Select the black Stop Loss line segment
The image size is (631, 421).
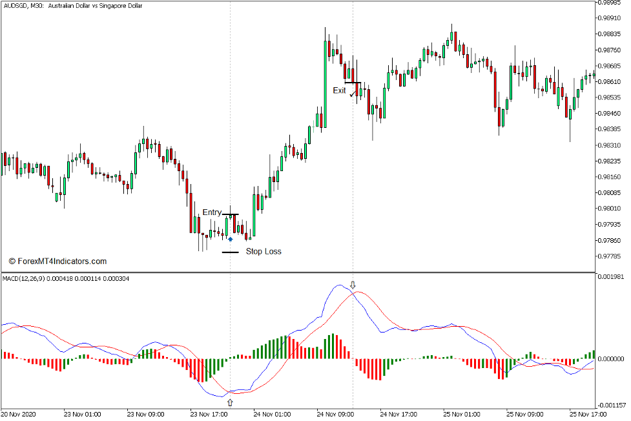(x=231, y=252)
